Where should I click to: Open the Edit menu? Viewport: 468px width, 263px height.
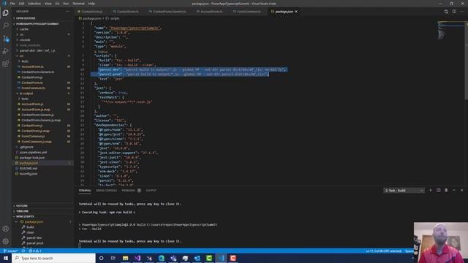coord(21,4)
